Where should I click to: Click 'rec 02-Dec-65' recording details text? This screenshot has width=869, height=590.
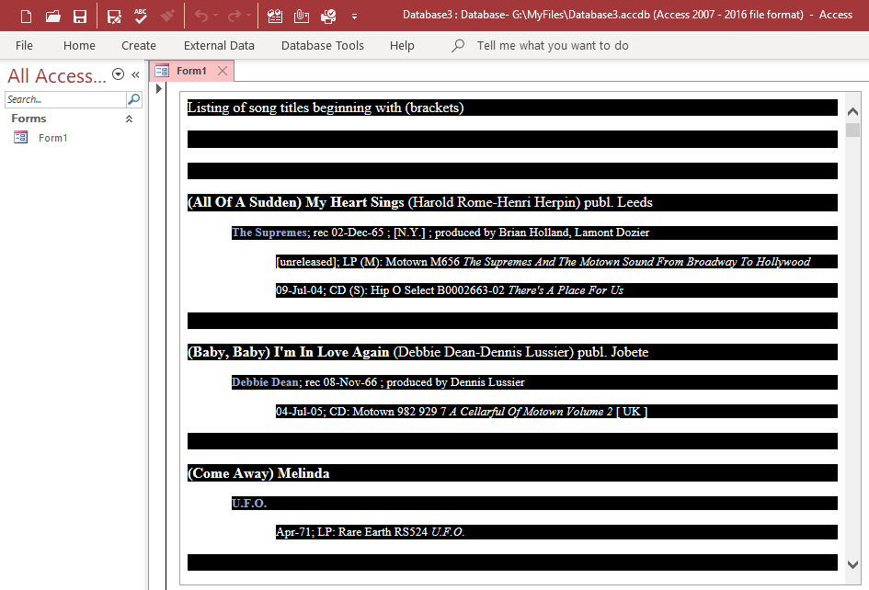click(349, 233)
